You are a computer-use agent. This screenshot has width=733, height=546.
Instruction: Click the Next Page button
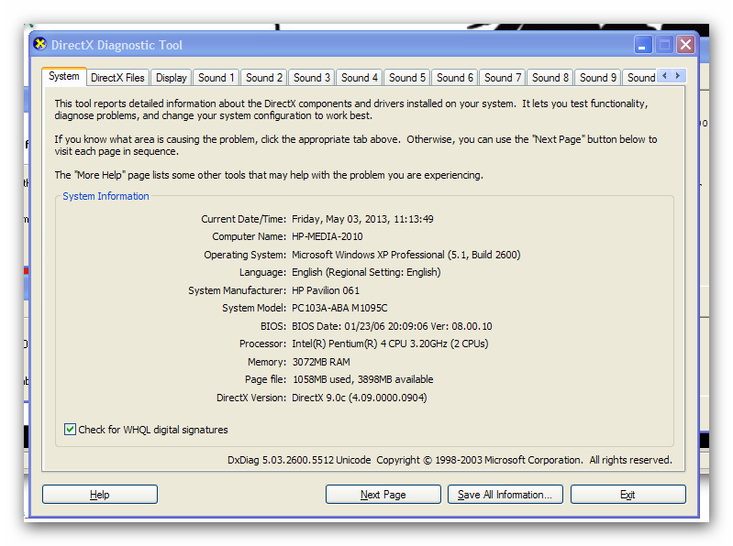[383, 495]
